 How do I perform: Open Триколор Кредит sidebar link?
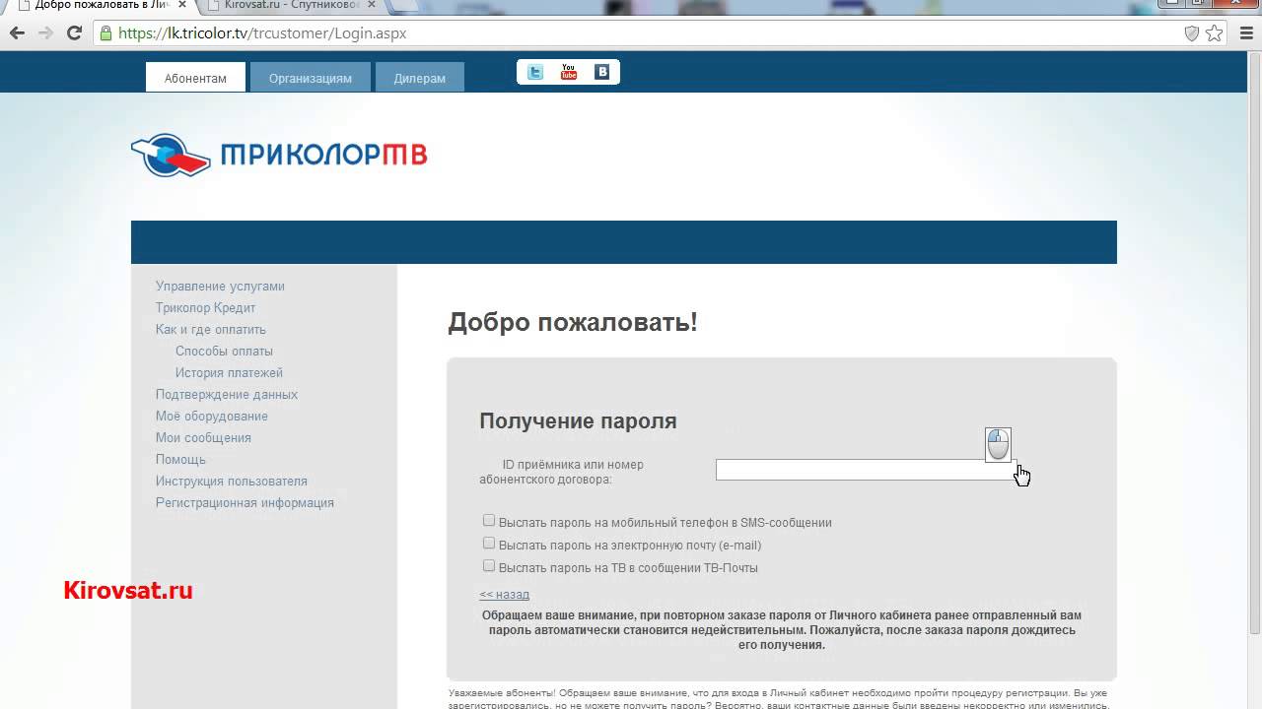pyautogui.click(x=205, y=307)
